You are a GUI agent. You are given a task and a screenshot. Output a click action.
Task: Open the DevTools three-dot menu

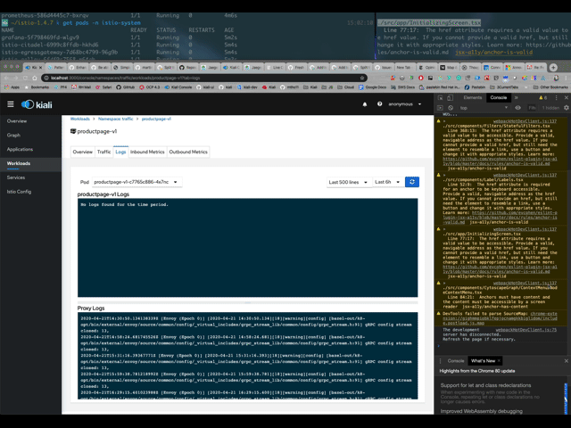point(556,97)
